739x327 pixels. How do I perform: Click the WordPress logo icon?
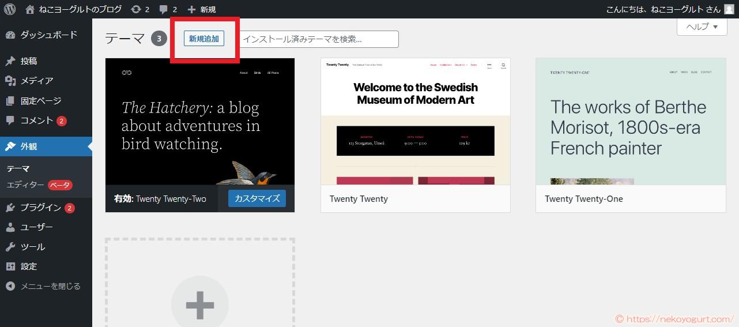pos(10,9)
